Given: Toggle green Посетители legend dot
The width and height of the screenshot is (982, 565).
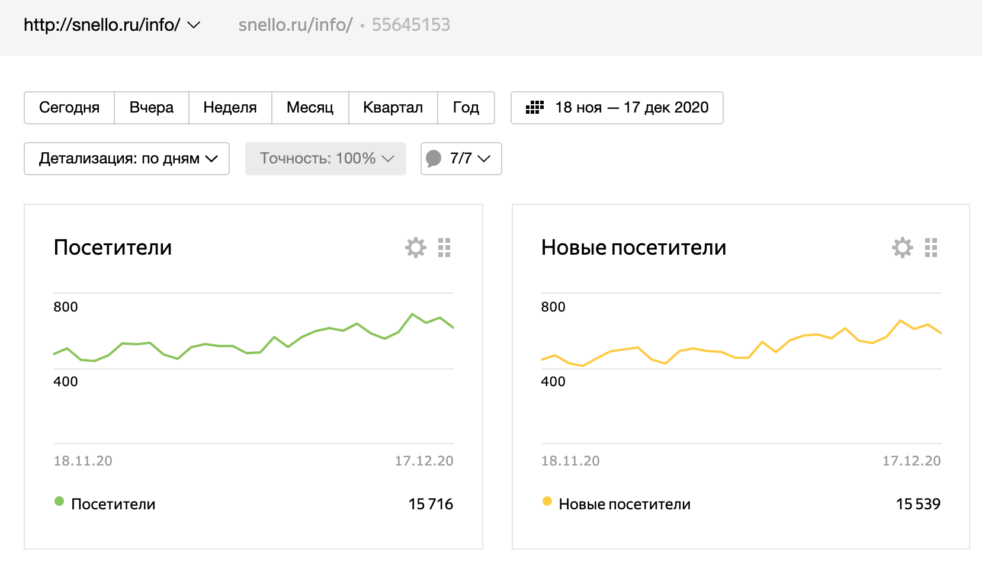Looking at the screenshot, I should (59, 502).
